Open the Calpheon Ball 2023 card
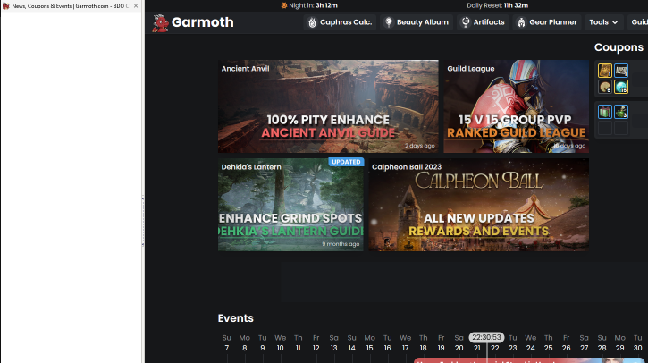This screenshot has height=363, width=648. tap(478, 205)
